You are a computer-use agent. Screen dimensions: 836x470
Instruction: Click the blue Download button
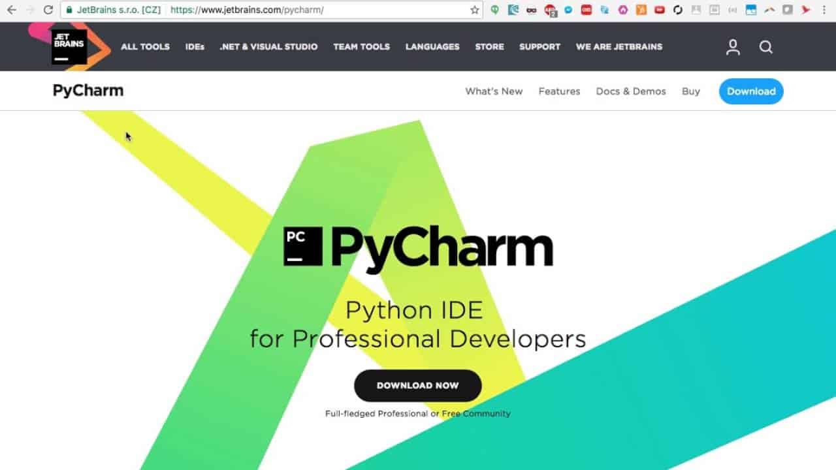pyautogui.click(x=751, y=91)
